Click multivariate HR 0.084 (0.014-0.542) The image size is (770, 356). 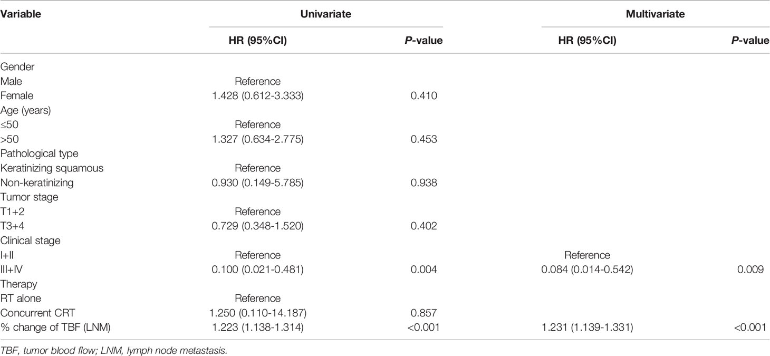[x=587, y=270]
